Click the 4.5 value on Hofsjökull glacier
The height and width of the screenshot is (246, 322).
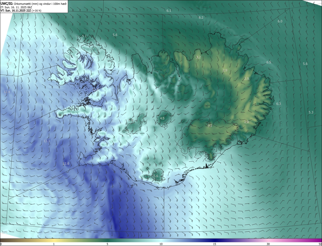[x=162, y=118]
